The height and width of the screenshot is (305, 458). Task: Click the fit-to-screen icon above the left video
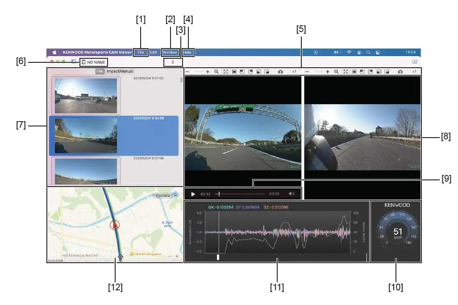point(225,71)
